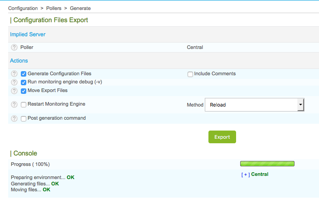The width and height of the screenshot is (319, 204).
Task: Click the Central link in Console
Action: [260, 174]
